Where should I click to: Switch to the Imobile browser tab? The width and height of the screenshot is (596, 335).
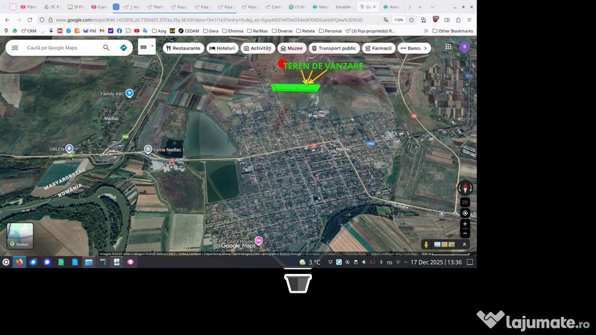[x=343, y=7]
